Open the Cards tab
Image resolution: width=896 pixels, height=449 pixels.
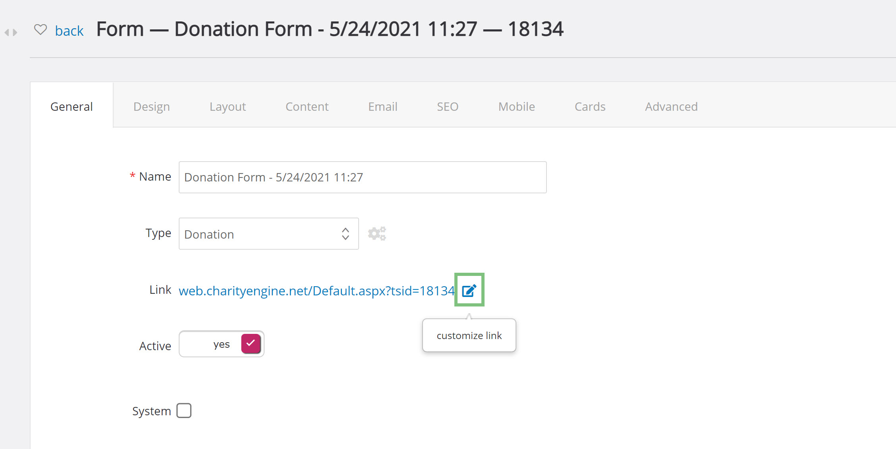coord(590,106)
